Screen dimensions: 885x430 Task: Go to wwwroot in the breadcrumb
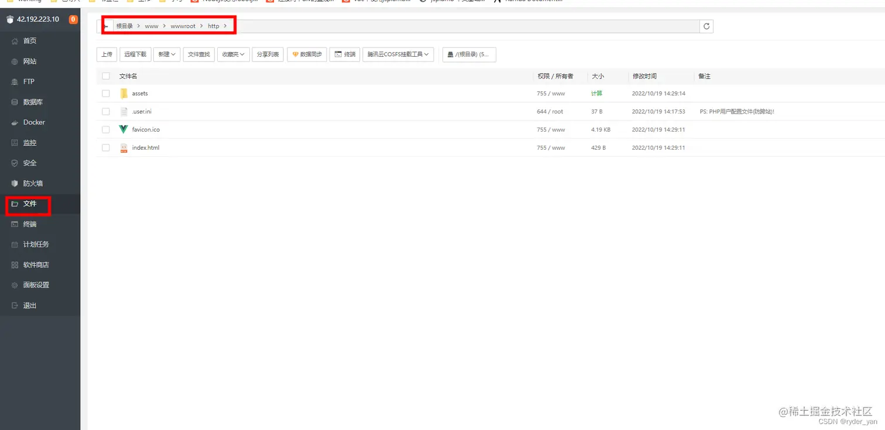(x=183, y=26)
